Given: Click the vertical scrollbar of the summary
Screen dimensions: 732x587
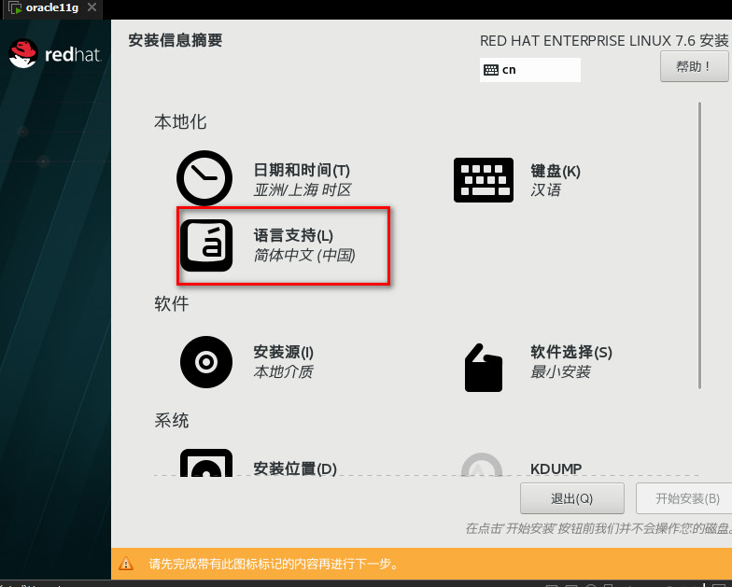Looking at the screenshot, I should (x=699, y=245).
